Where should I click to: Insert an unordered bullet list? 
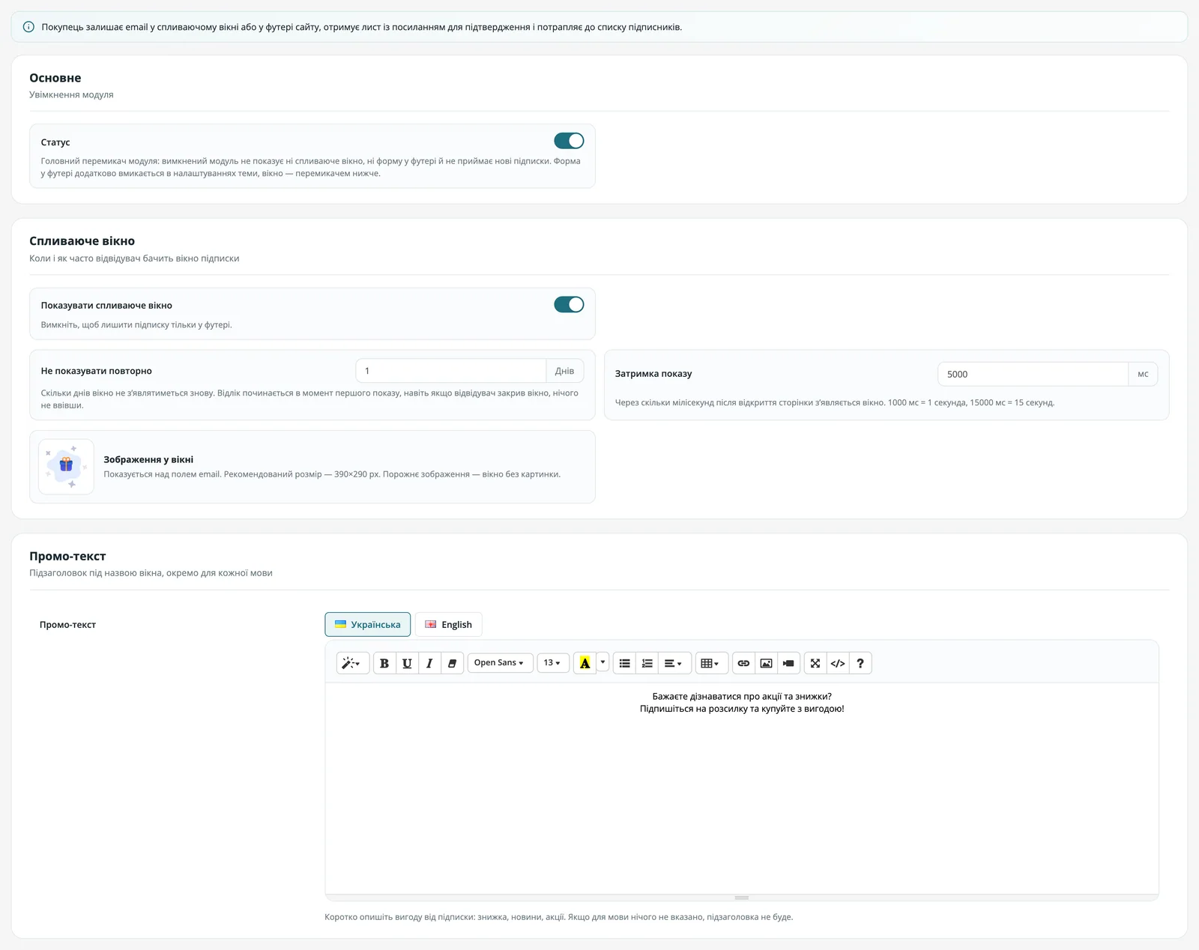[624, 663]
